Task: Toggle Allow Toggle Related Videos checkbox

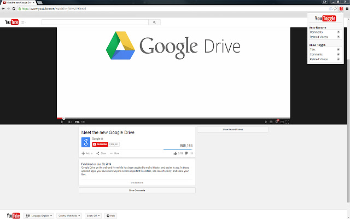Action: point(338,59)
